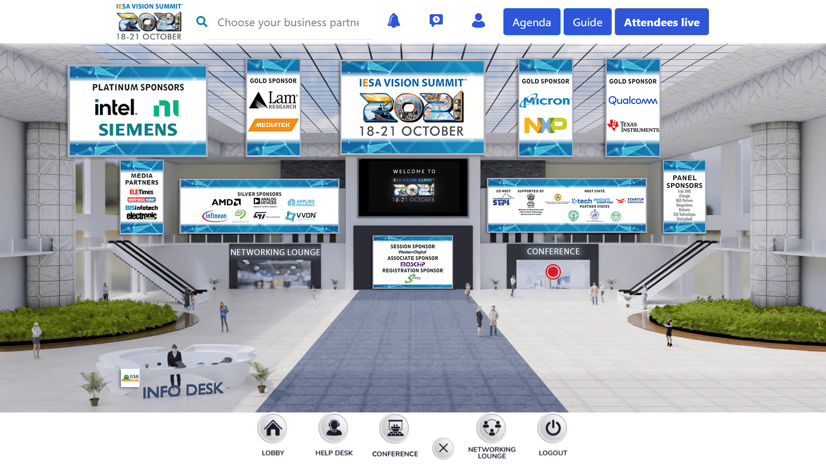This screenshot has width=826, height=464.
Task: Click the NXP logo
Action: (546, 125)
